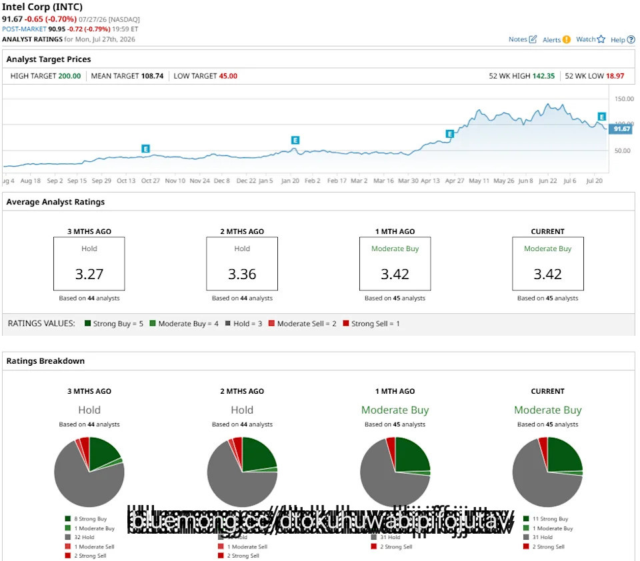640x561 pixels.
Task: Click the orange Alerts exclamation icon
Action: [566, 39]
